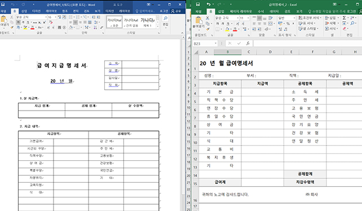Click the 급여지급명세서 title in Word document
The height and width of the screenshot is (211, 362).
point(61,65)
